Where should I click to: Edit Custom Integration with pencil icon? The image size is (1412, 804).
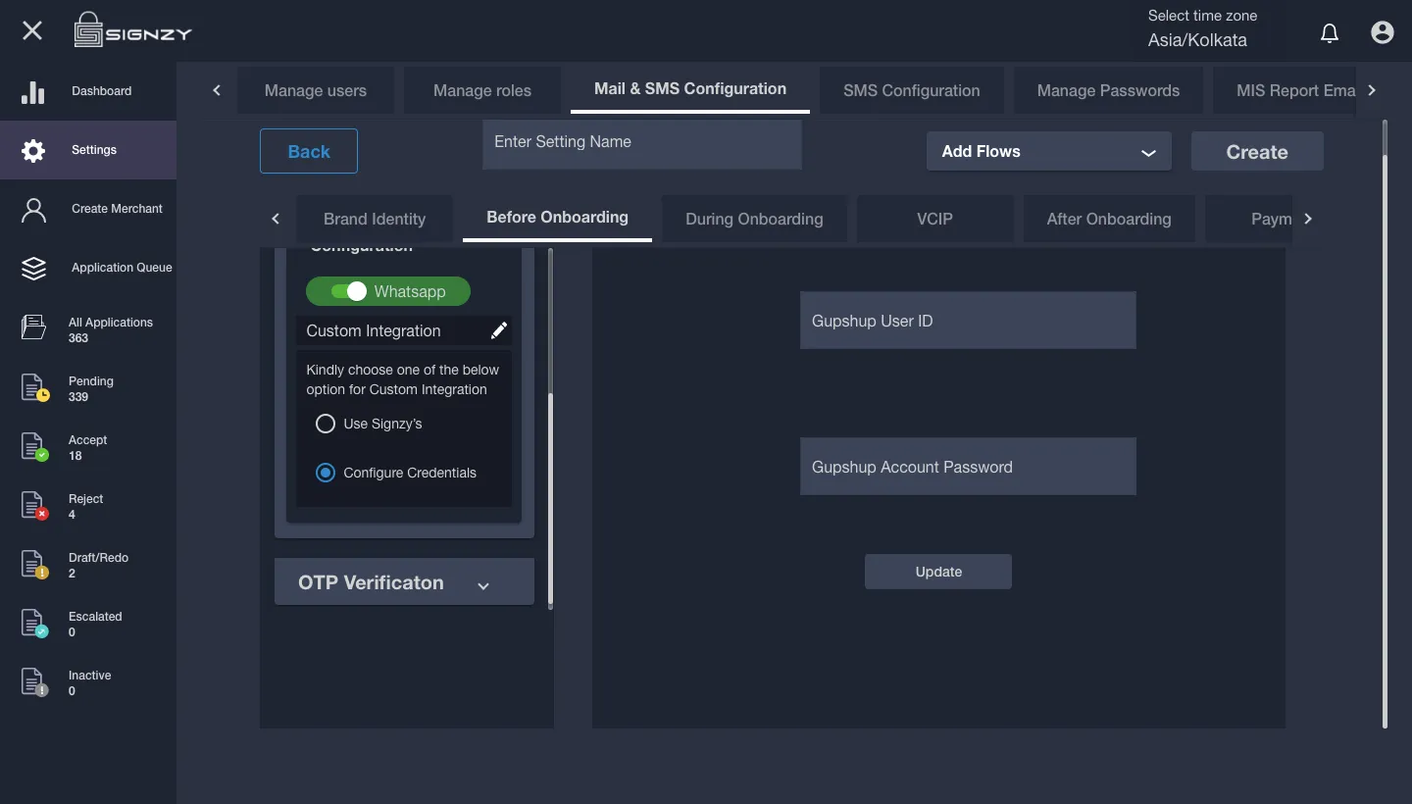click(499, 330)
